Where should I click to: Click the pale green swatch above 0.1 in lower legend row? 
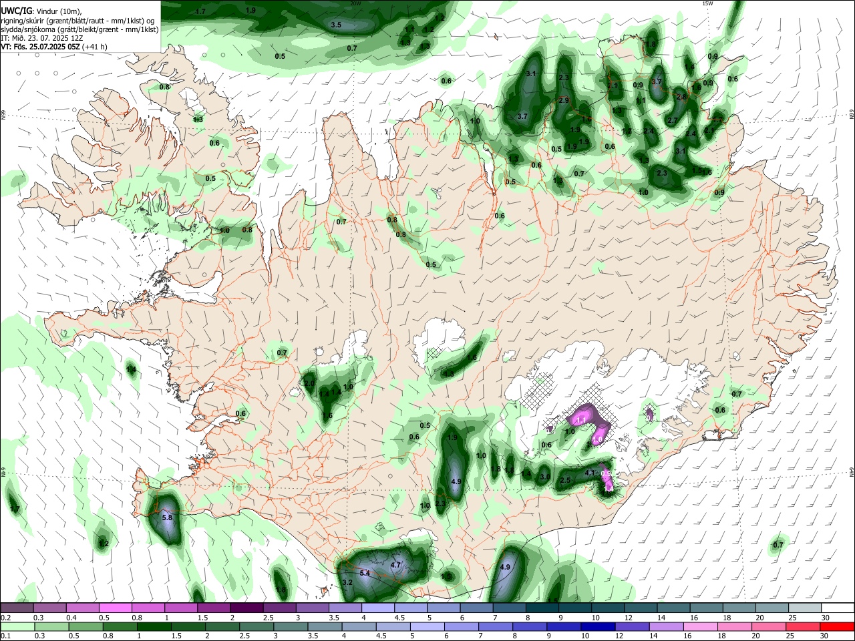17,627
